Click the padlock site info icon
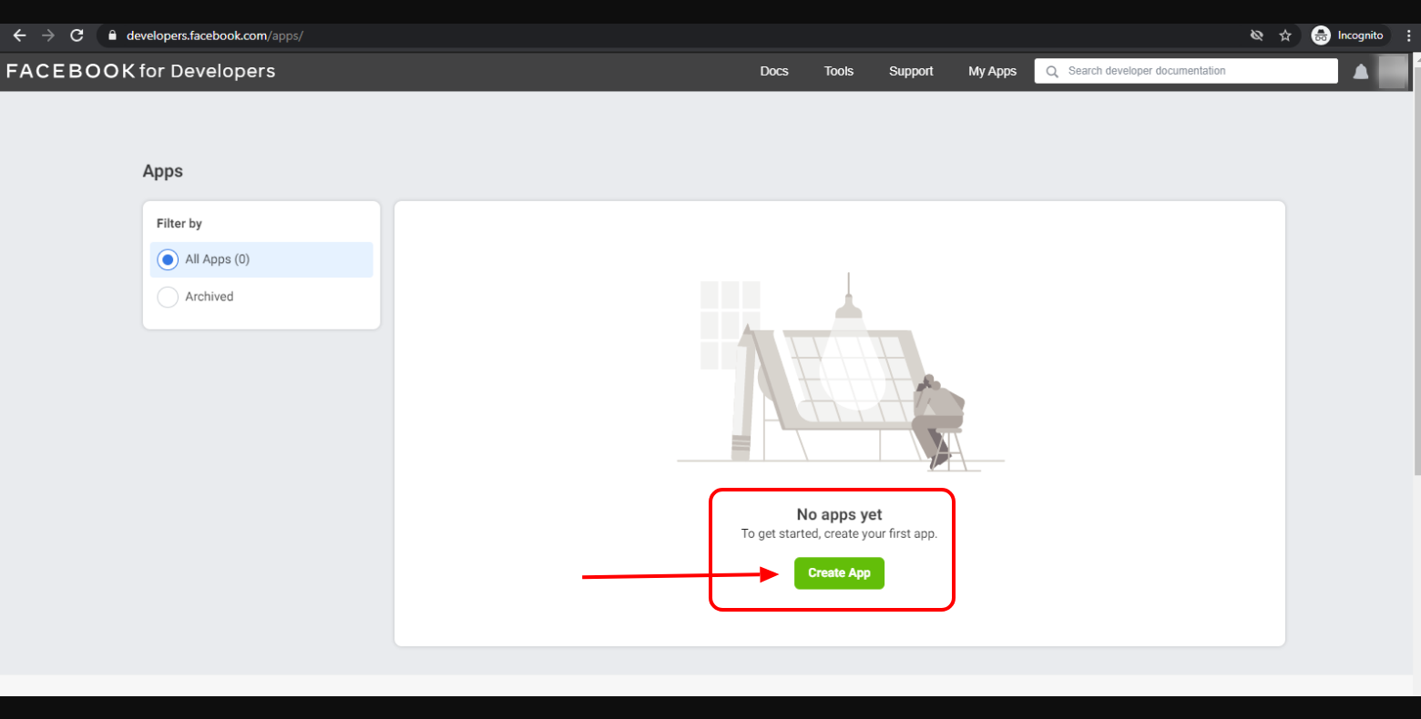This screenshot has width=1421, height=719. click(x=113, y=35)
